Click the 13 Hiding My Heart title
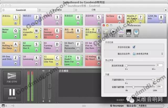The width and height of the screenshot is (168, 108). coord(91,58)
